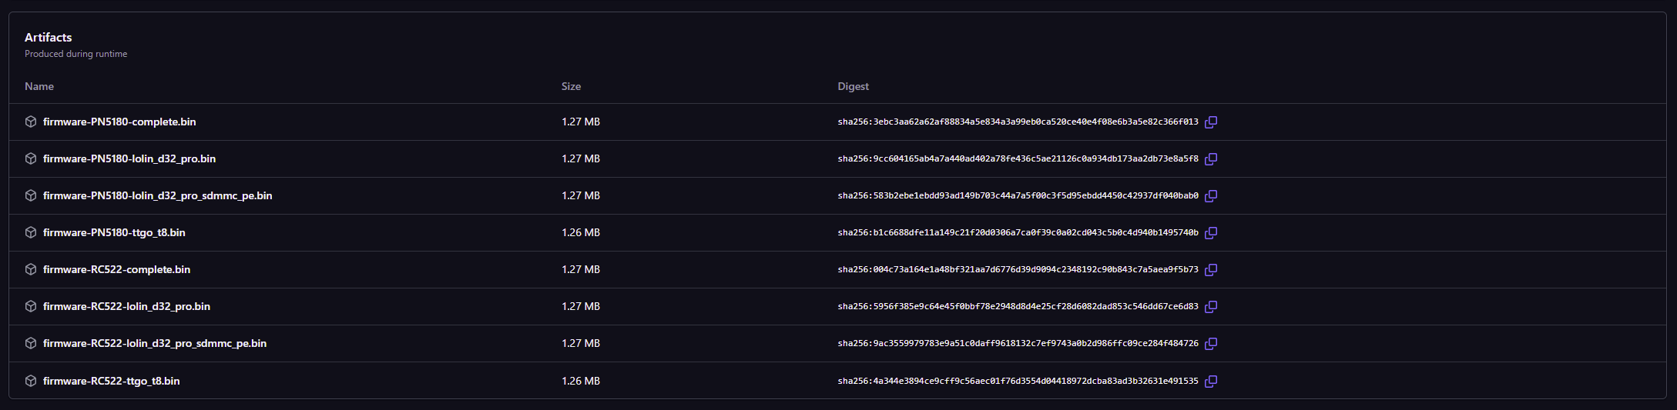Copy digest for firmware-RC522-lolin_d32_pro.bin
This screenshot has width=1677, height=410.
tap(1211, 307)
